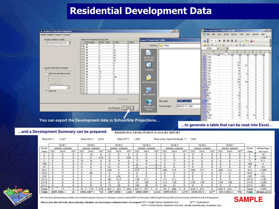Apply left alignment in Excel toolbar
Screen dimensions: 279x209
(x=224, y=41)
